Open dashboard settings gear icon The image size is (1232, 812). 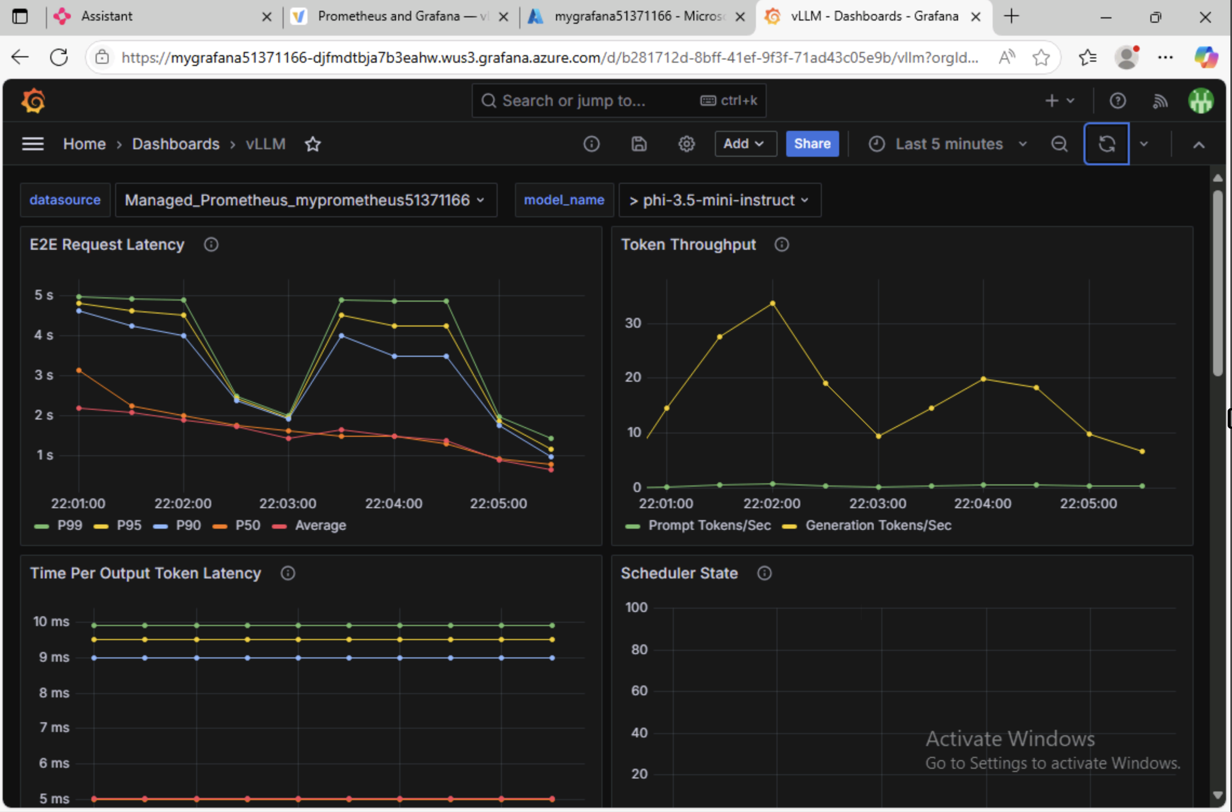(686, 144)
